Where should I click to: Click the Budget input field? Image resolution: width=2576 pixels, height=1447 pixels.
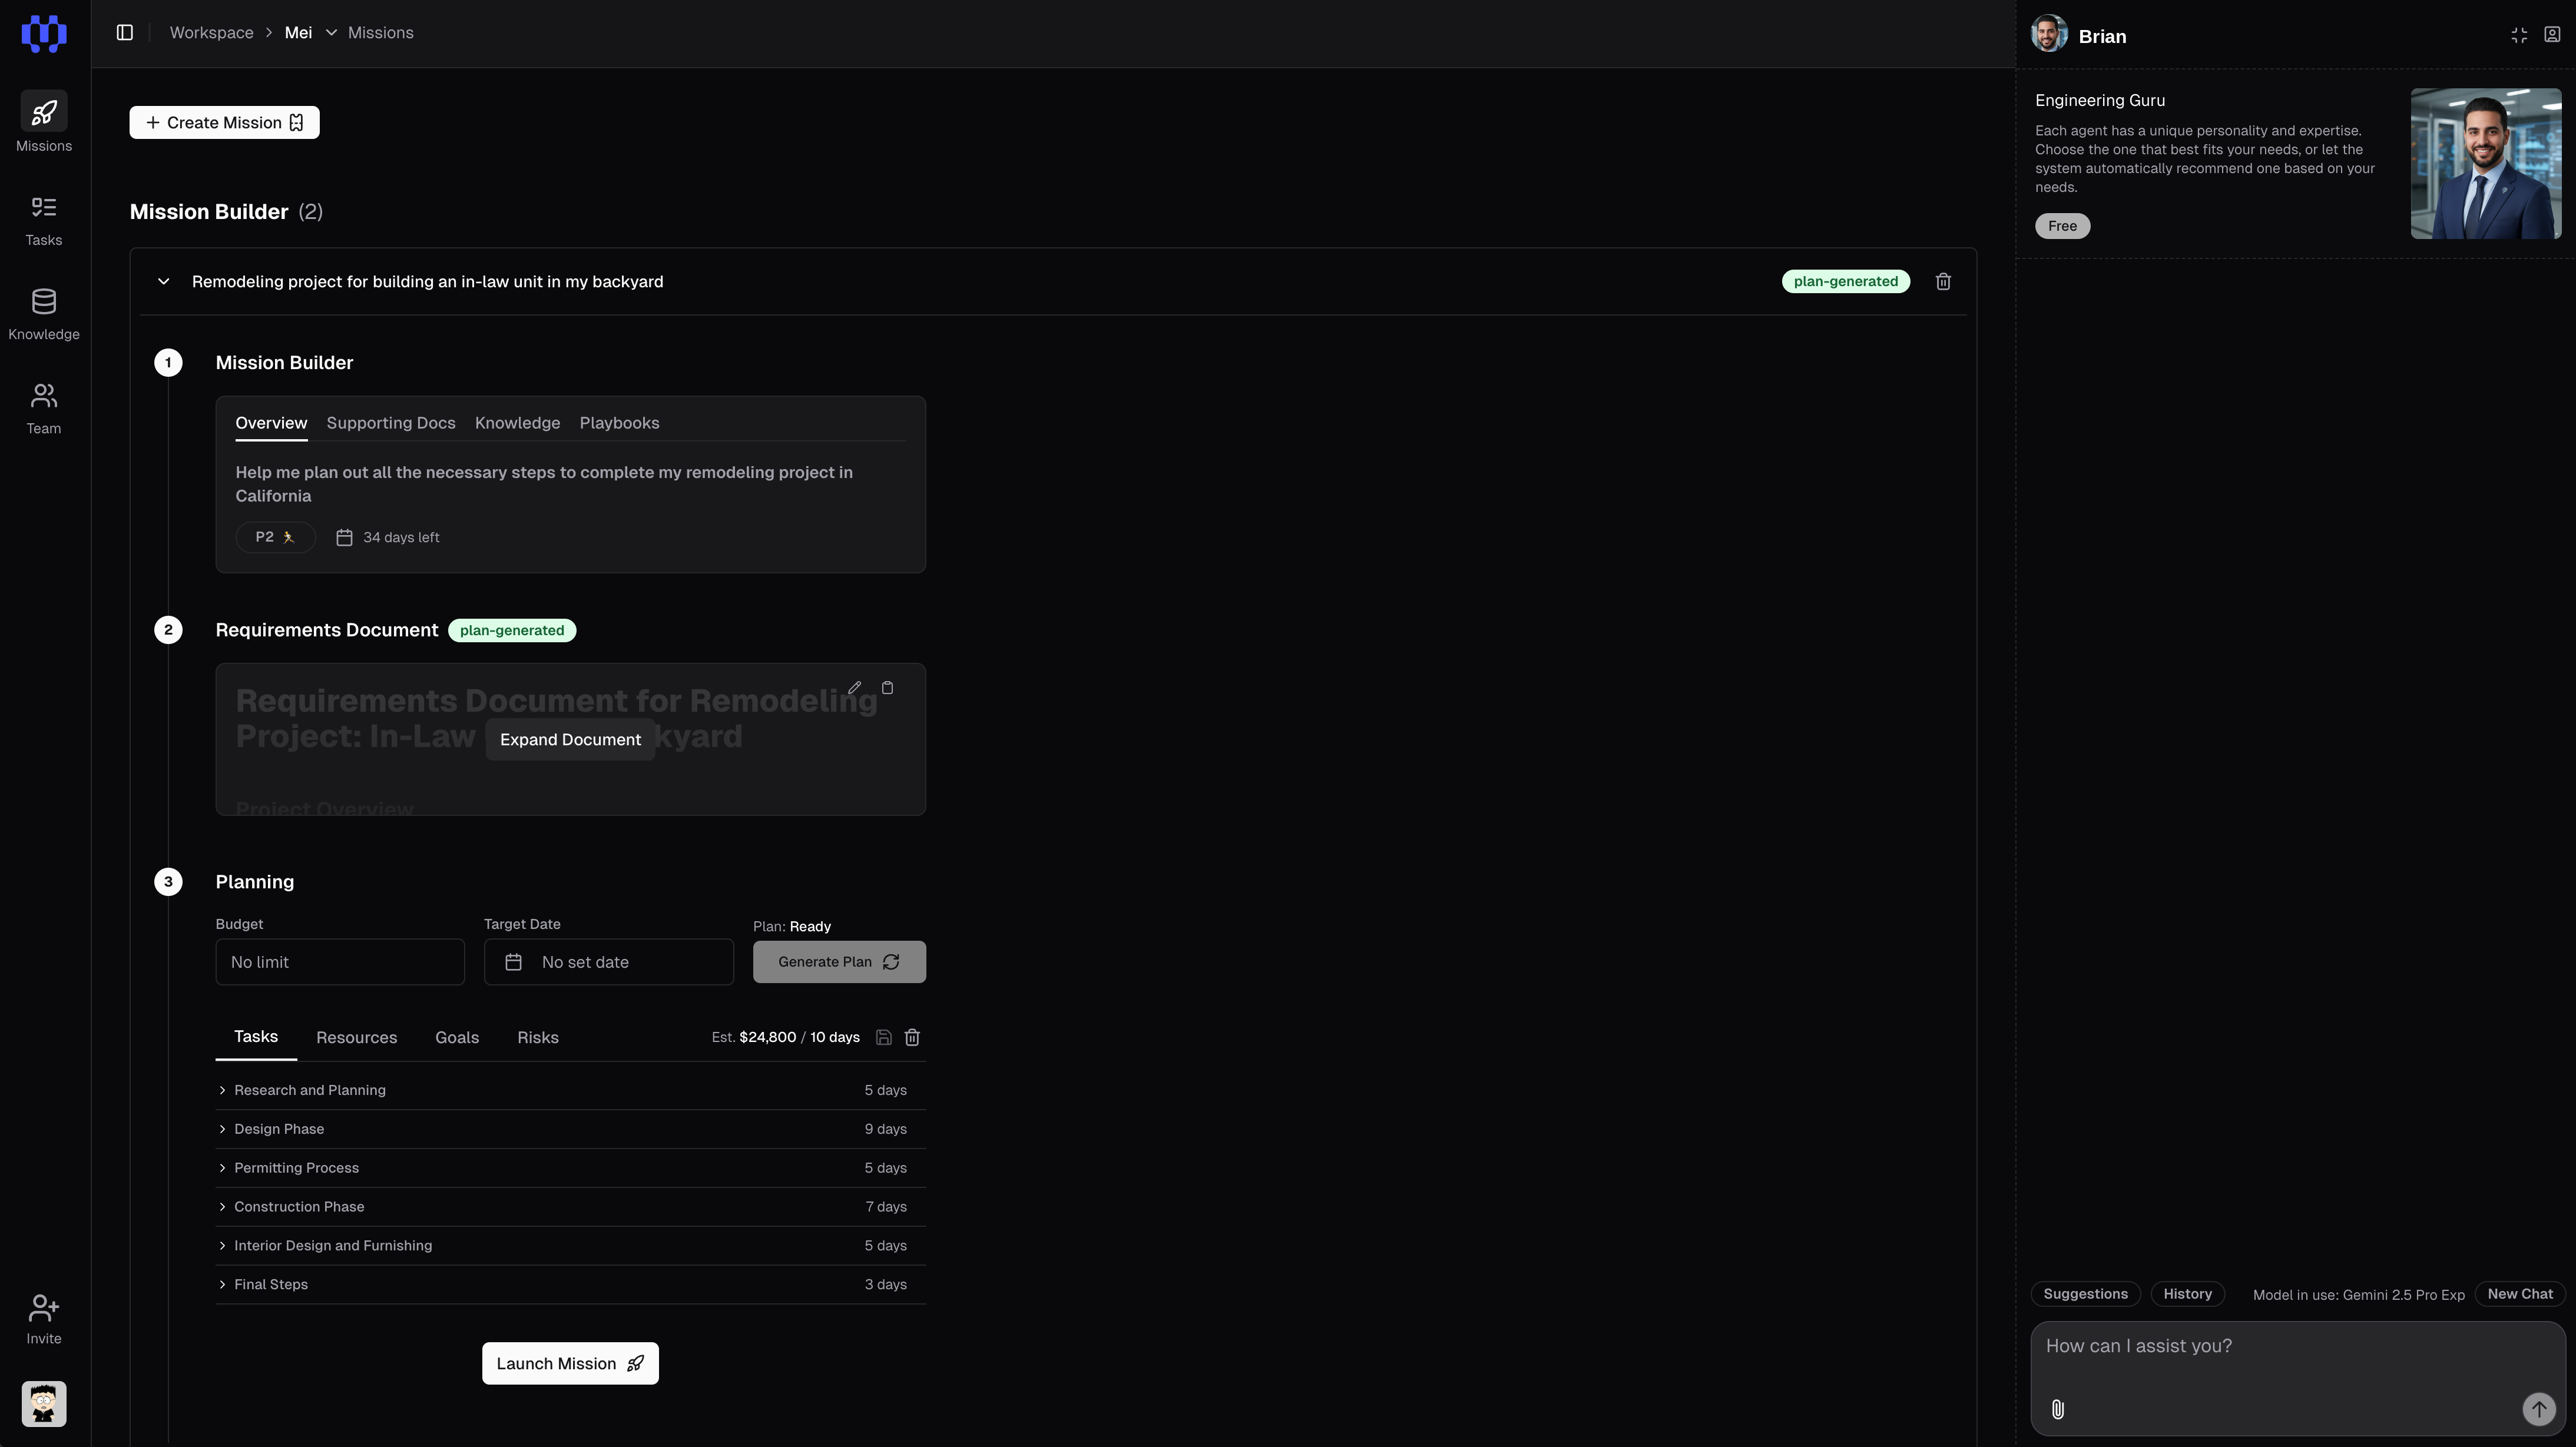point(340,963)
